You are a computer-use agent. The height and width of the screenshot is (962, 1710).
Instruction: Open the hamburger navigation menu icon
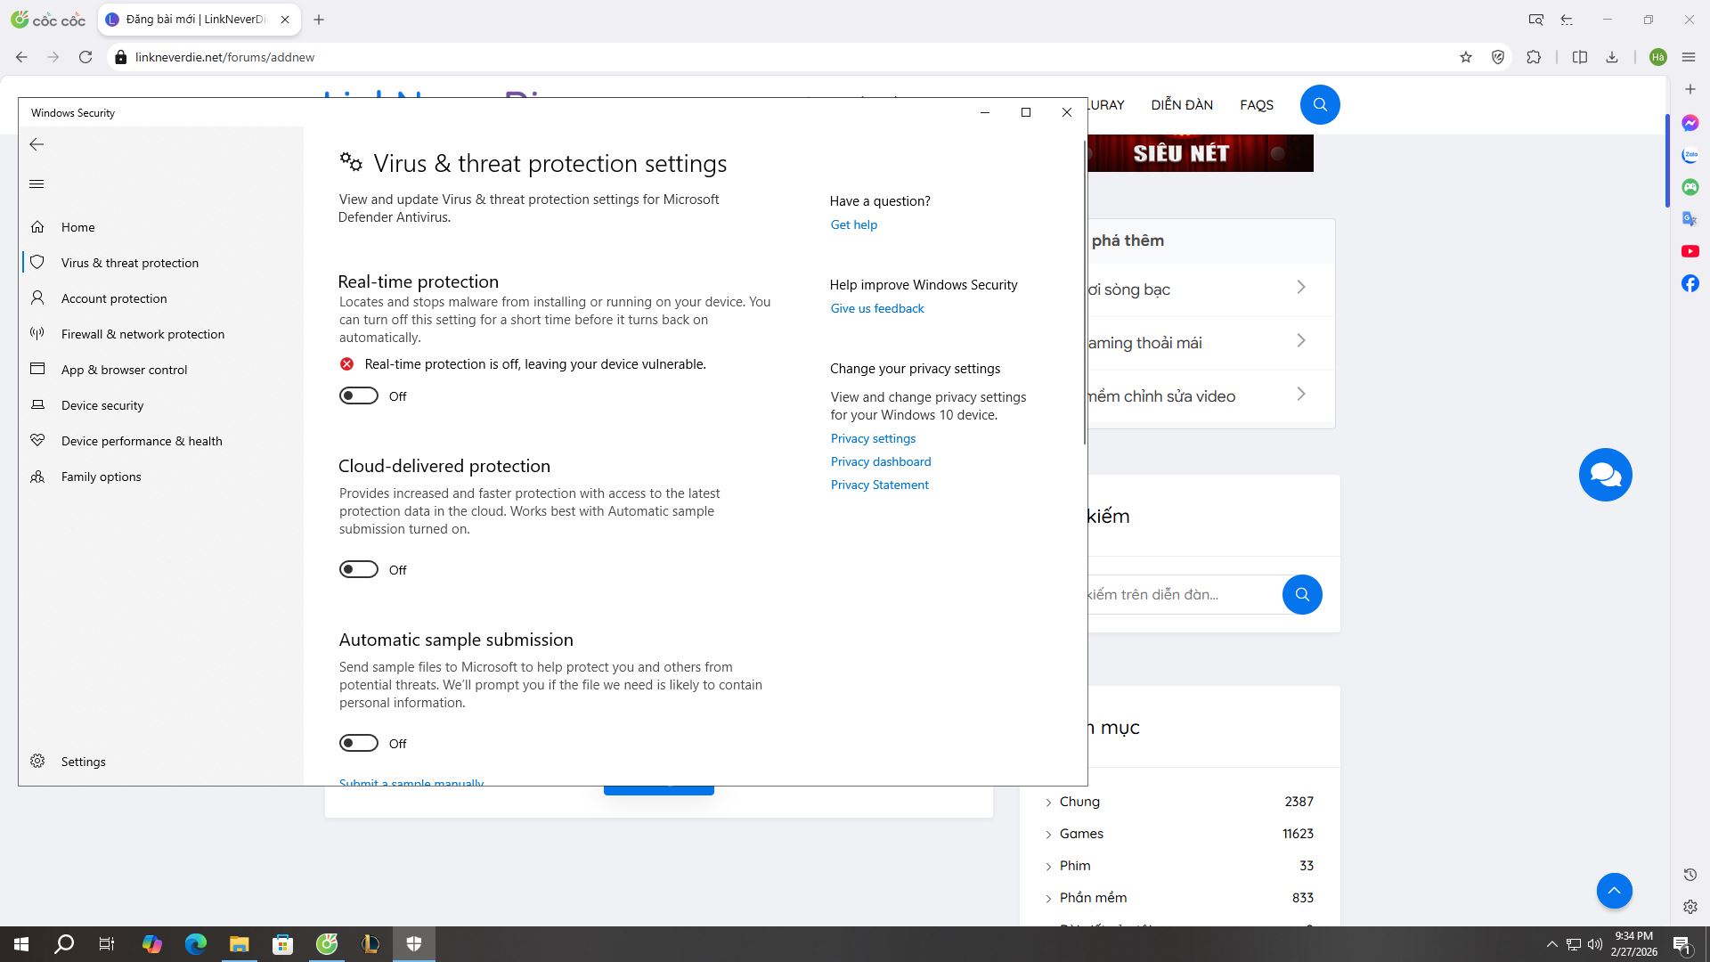point(37,184)
